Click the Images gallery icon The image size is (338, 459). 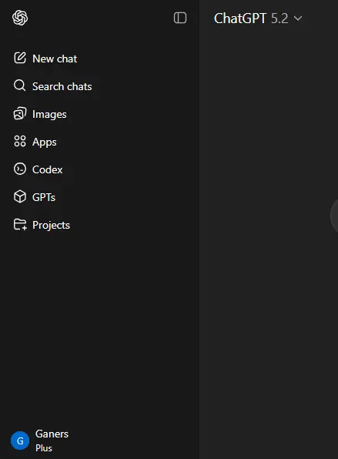pyautogui.click(x=20, y=113)
